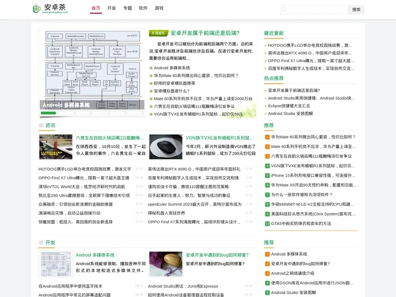
Task: Open Android之网络通信介绍 in lower 推荐 list
Action: (293, 273)
